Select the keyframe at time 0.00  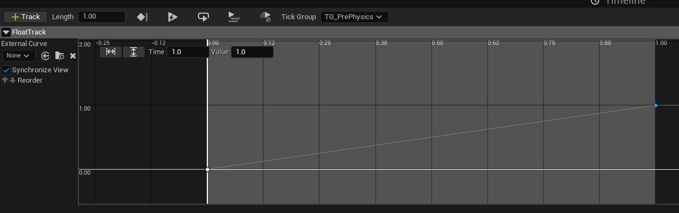click(x=207, y=169)
